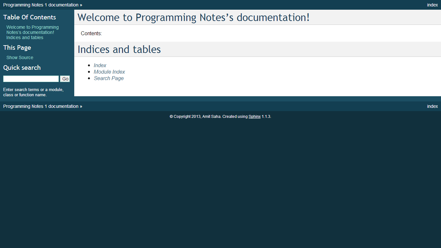Select the Quick search sidebar heading
The height and width of the screenshot is (248, 441).
[x=22, y=67]
